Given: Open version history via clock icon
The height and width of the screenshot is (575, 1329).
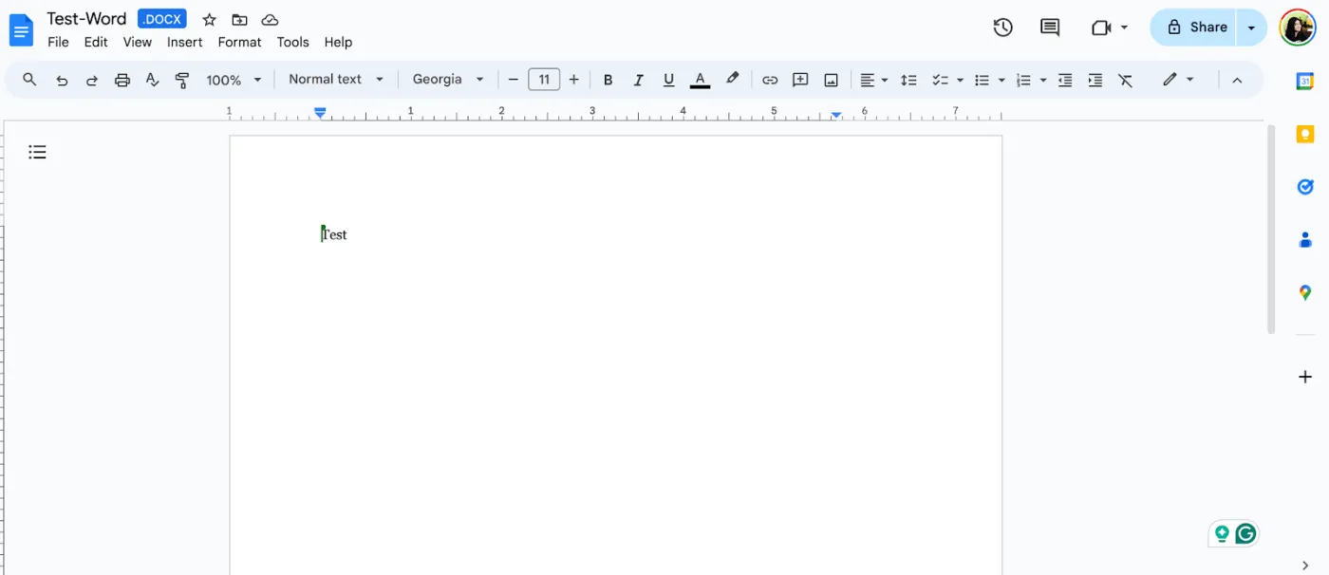Looking at the screenshot, I should (x=1002, y=28).
